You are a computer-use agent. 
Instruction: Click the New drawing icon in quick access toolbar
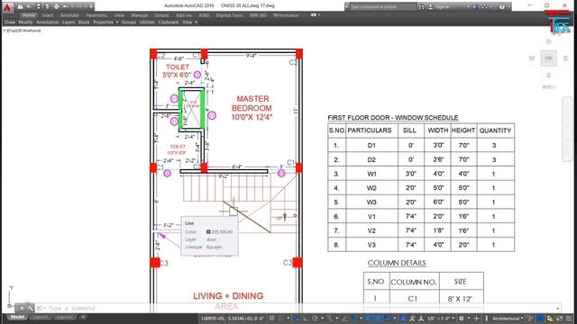[x=20, y=6]
